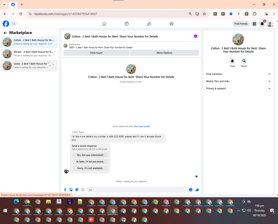Expand the Media, files and links section
Image resolution: width=278 pixels, height=224 pixels.
pyautogui.click(x=238, y=81)
